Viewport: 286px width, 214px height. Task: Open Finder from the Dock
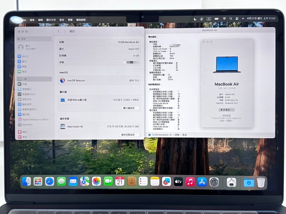26,182
